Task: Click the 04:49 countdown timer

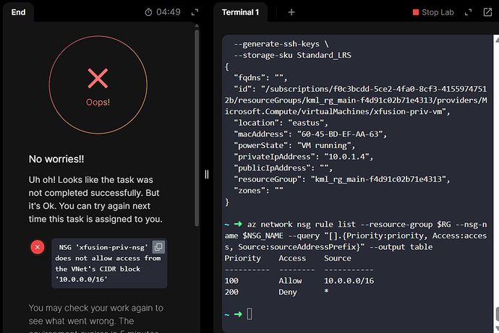Action: pos(168,12)
